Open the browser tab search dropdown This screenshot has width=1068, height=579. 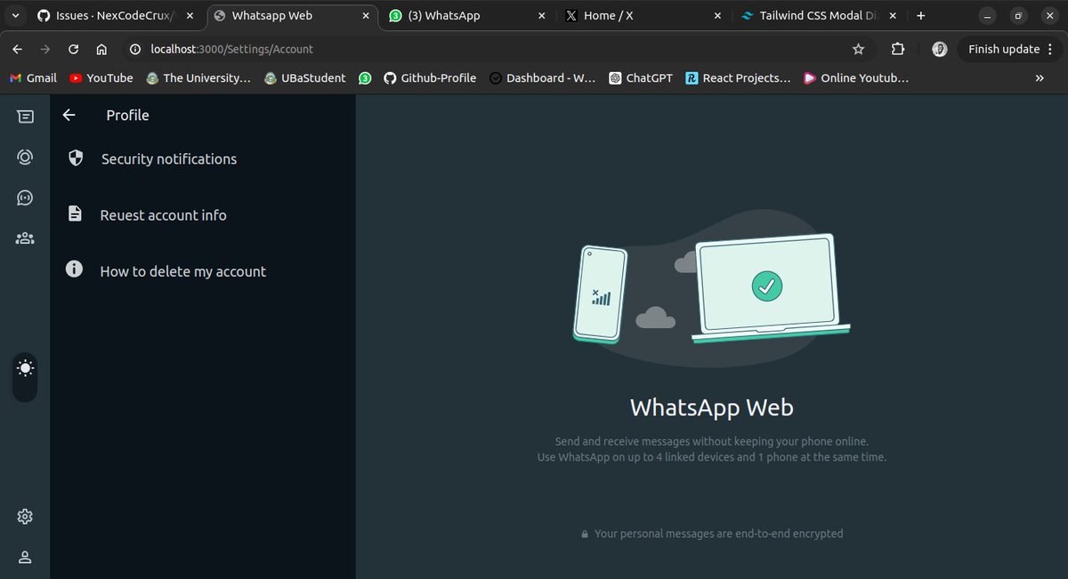(14, 15)
